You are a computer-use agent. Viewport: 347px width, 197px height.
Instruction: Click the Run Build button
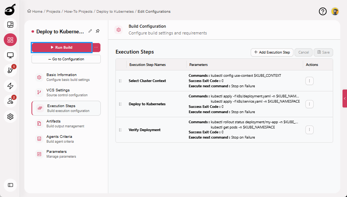61,47
